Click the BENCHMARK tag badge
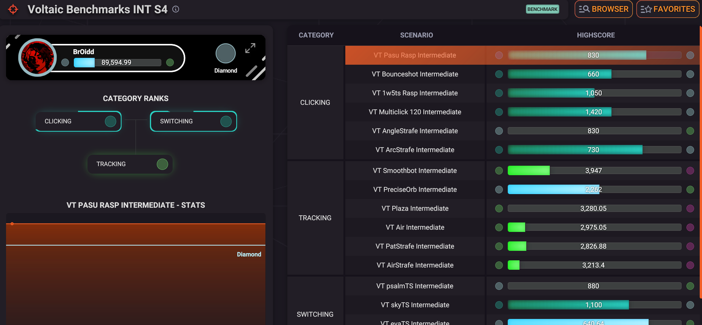Image resolution: width=702 pixels, height=325 pixels. pyautogui.click(x=542, y=9)
